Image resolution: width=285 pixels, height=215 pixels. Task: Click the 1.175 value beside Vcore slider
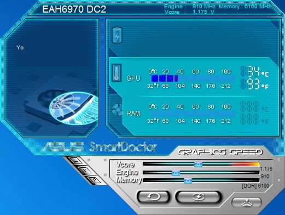click(266, 169)
